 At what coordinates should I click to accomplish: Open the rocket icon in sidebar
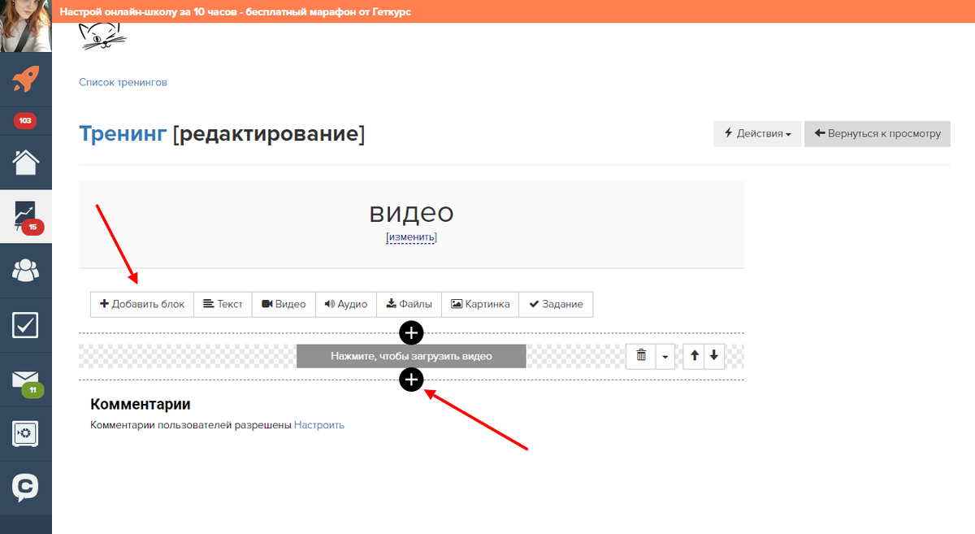25,80
